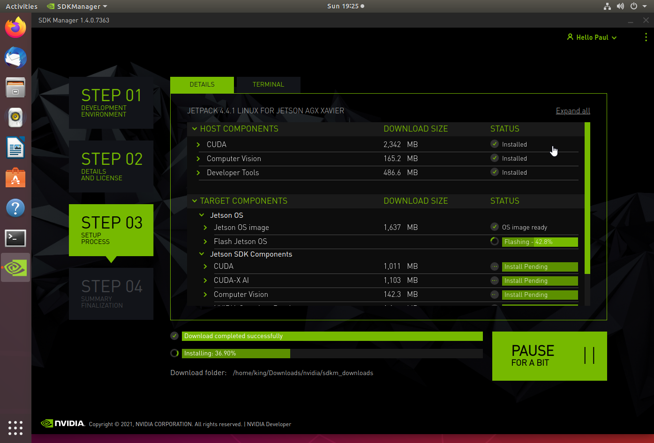Switch to the TERMINAL tab
This screenshot has height=443, width=654.
268,85
